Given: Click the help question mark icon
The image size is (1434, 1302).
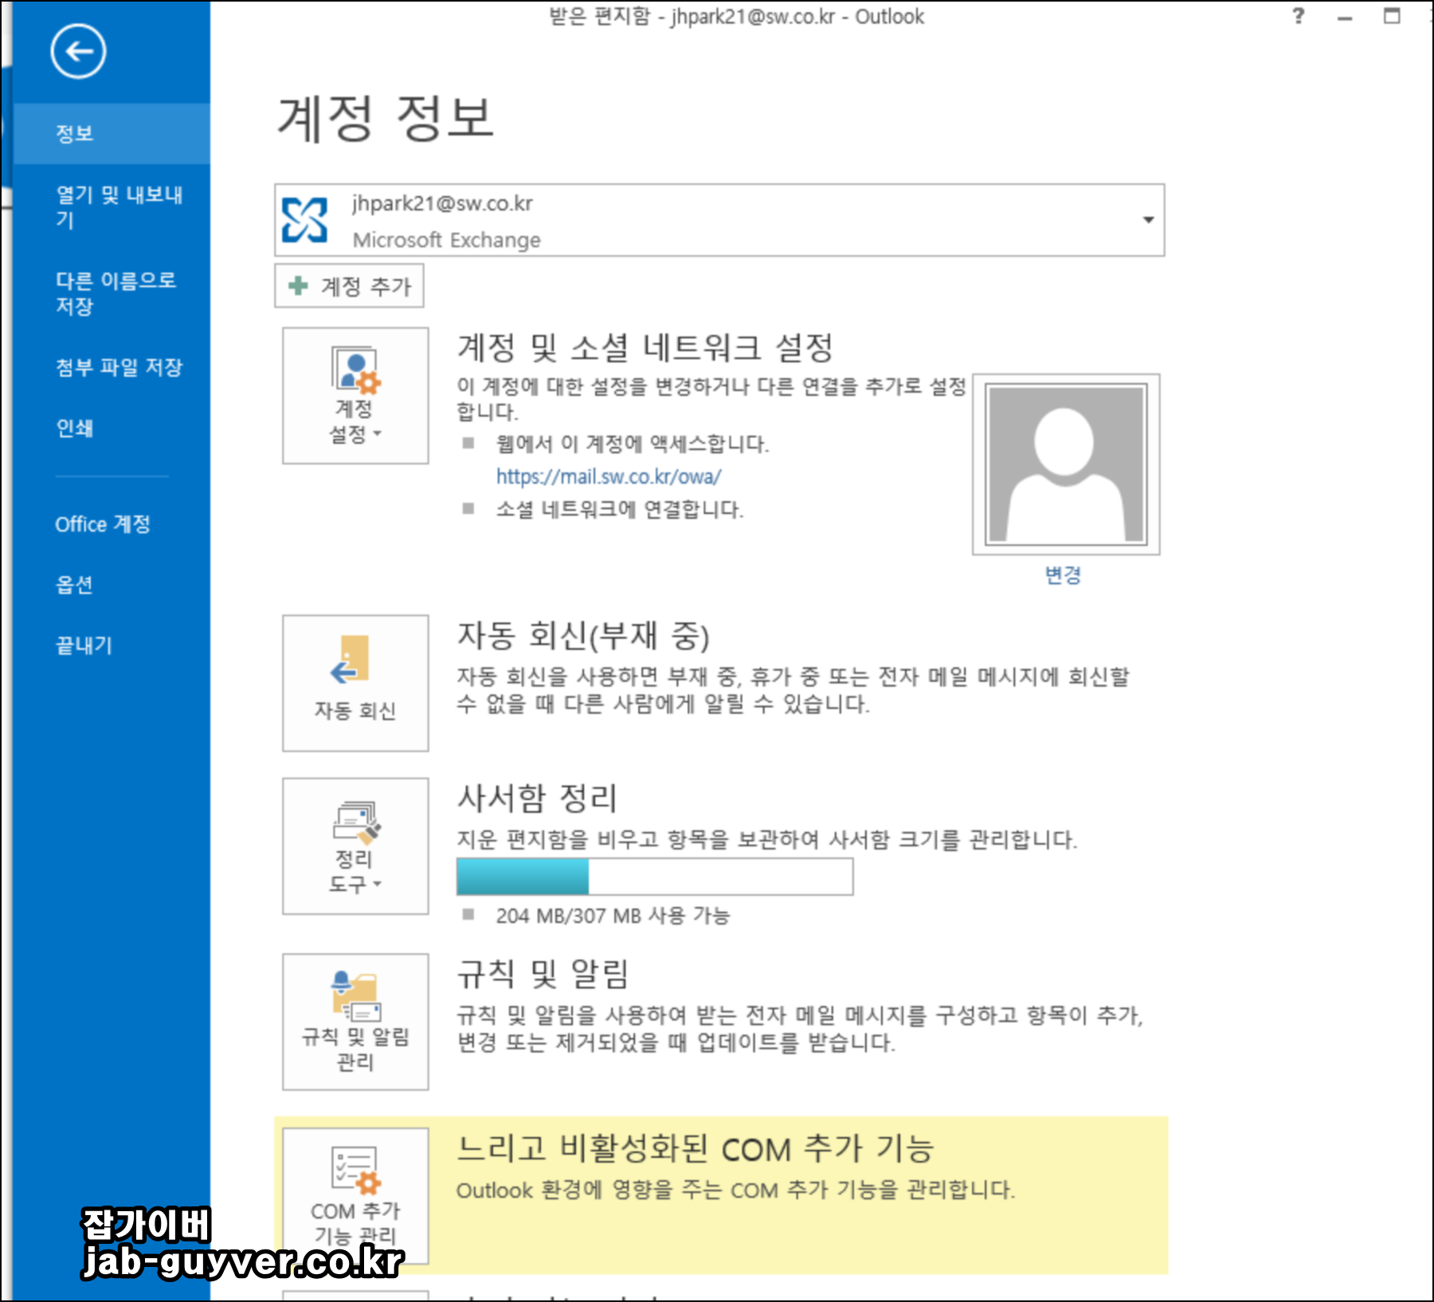Looking at the screenshot, I should tap(1299, 16).
